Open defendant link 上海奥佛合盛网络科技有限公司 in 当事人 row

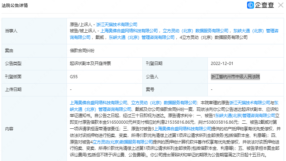coord(129,31)
